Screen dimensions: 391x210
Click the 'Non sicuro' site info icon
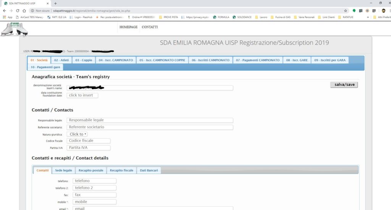point(32,11)
